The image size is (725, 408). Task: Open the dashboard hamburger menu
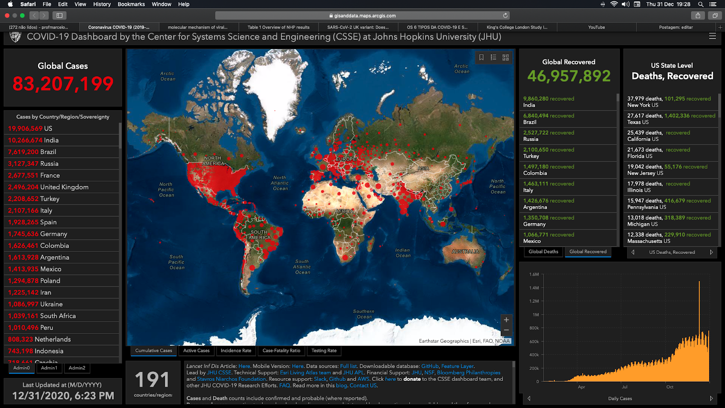click(x=712, y=36)
